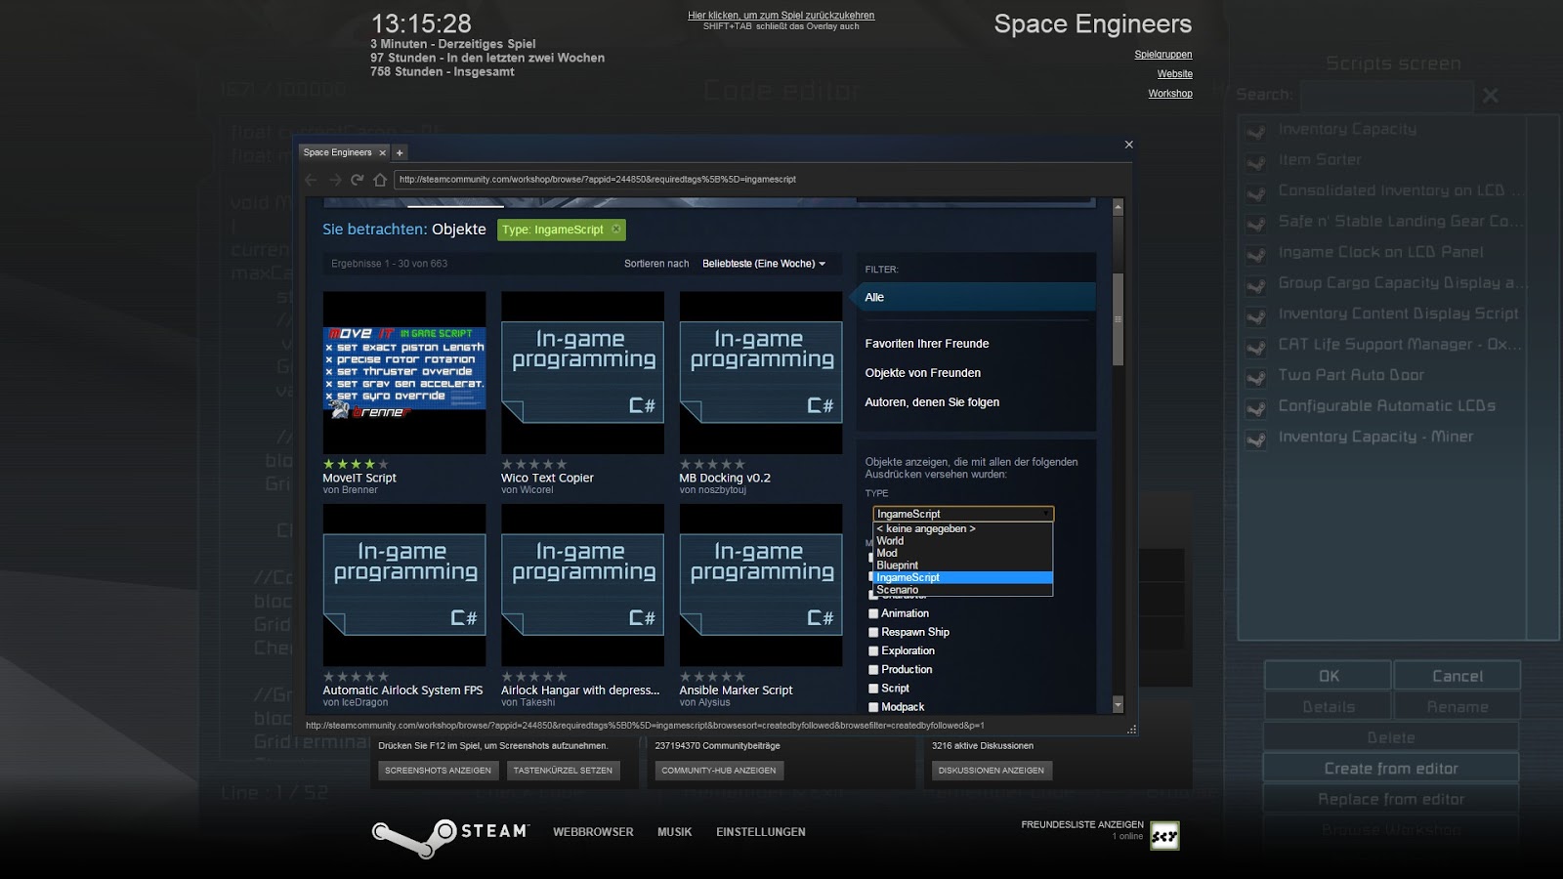Click 'Hier klicken' to return to game
Image resolution: width=1563 pixels, height=879 pixels.
coord(781,16)
